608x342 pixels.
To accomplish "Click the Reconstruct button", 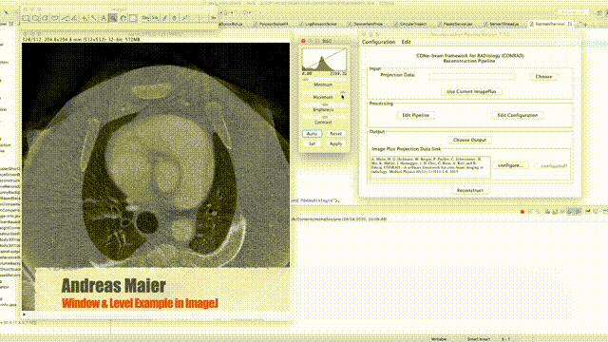I will coord(470,190).
